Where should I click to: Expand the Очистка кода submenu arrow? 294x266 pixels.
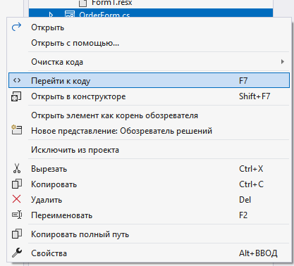(283, 62)
